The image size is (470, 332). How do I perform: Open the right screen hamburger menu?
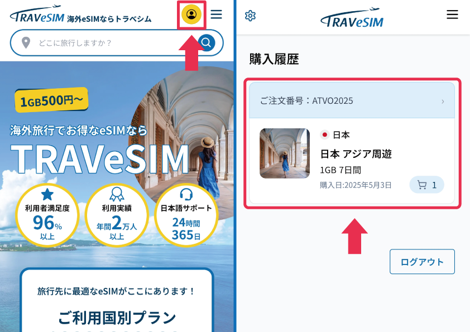[452, 15]
